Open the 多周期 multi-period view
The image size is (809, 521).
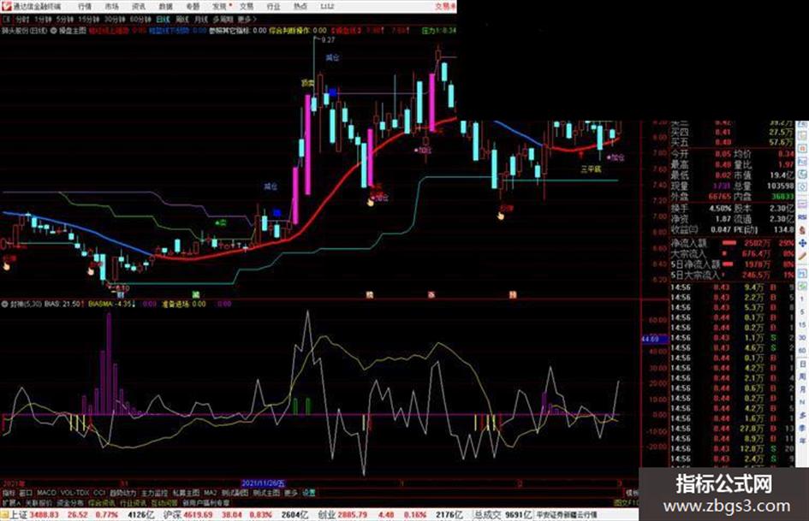[223, 20]
